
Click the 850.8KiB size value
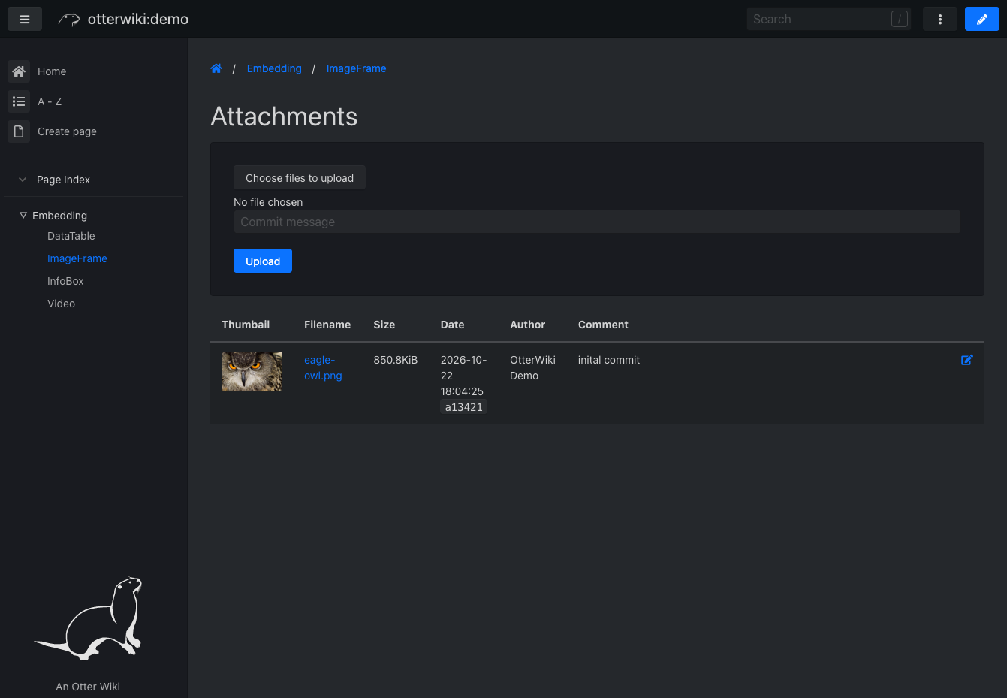click(x=396, y=360)
